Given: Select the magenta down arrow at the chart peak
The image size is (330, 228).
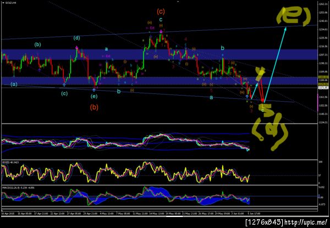Looking at the screenshot, I should tap(161, 31).
